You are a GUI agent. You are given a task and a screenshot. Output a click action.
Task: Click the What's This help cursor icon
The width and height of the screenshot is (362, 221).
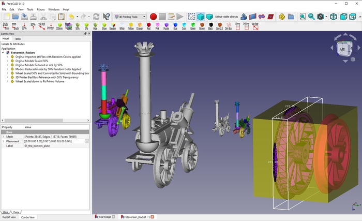pyautogui.click(x=107, y=17)
